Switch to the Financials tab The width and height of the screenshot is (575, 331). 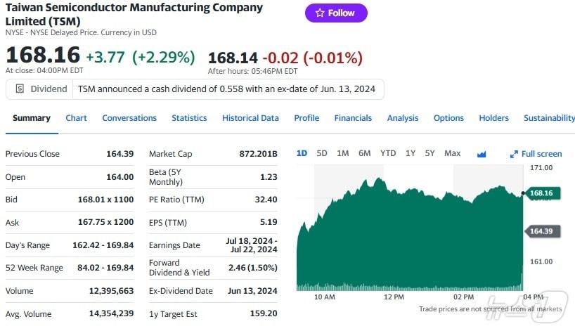tap(353, 118)
